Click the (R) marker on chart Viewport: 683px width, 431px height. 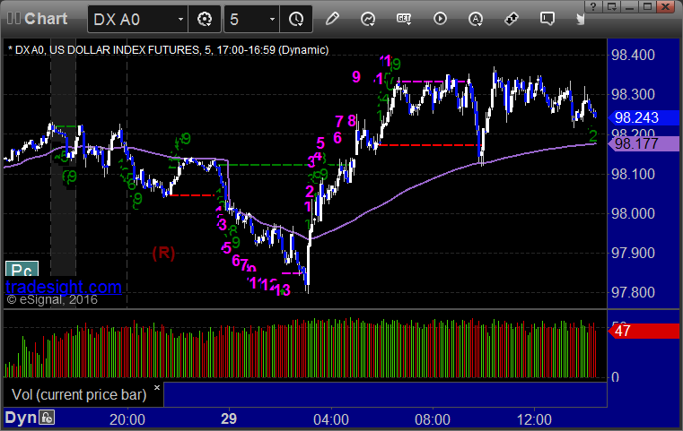[163, 253]
